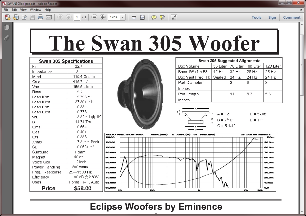The width and height of the screenshot is (306, 216).
Task: Click the 122% zoom value field
Action: pos(114,17)
